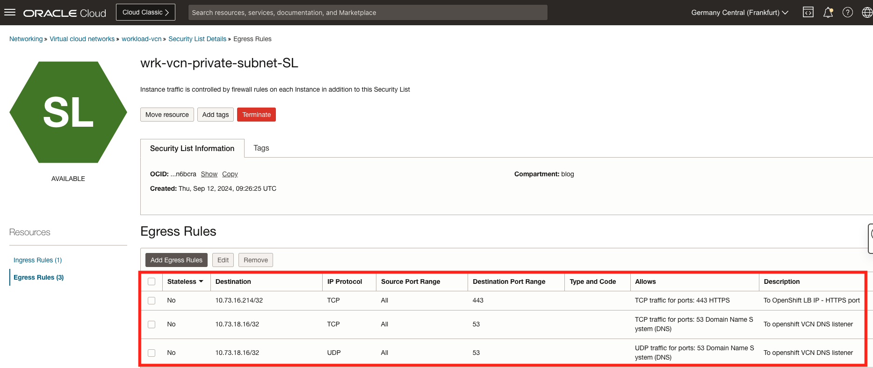Click the Destination column header

pyautogui.click(x=233, y=281)
